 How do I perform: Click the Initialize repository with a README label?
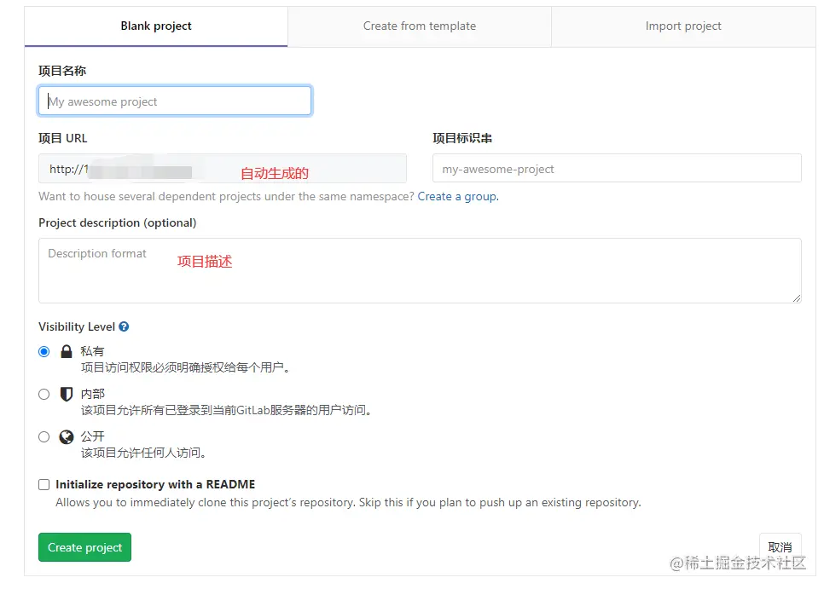click(x=155, y=484)
